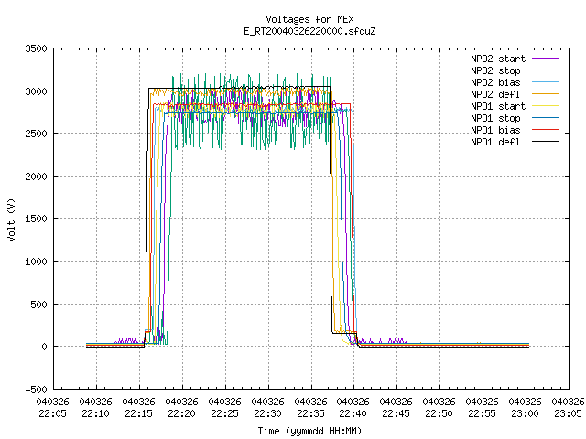Click the red NPD1 bias legend line

[x=545, y=130]
